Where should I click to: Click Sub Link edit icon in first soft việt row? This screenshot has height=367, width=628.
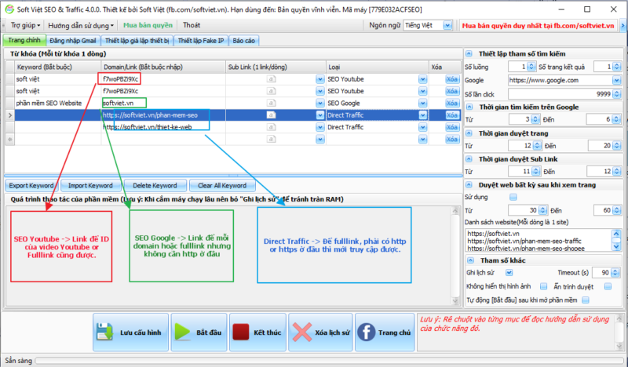pyautogui.click(x=271, y=79)
